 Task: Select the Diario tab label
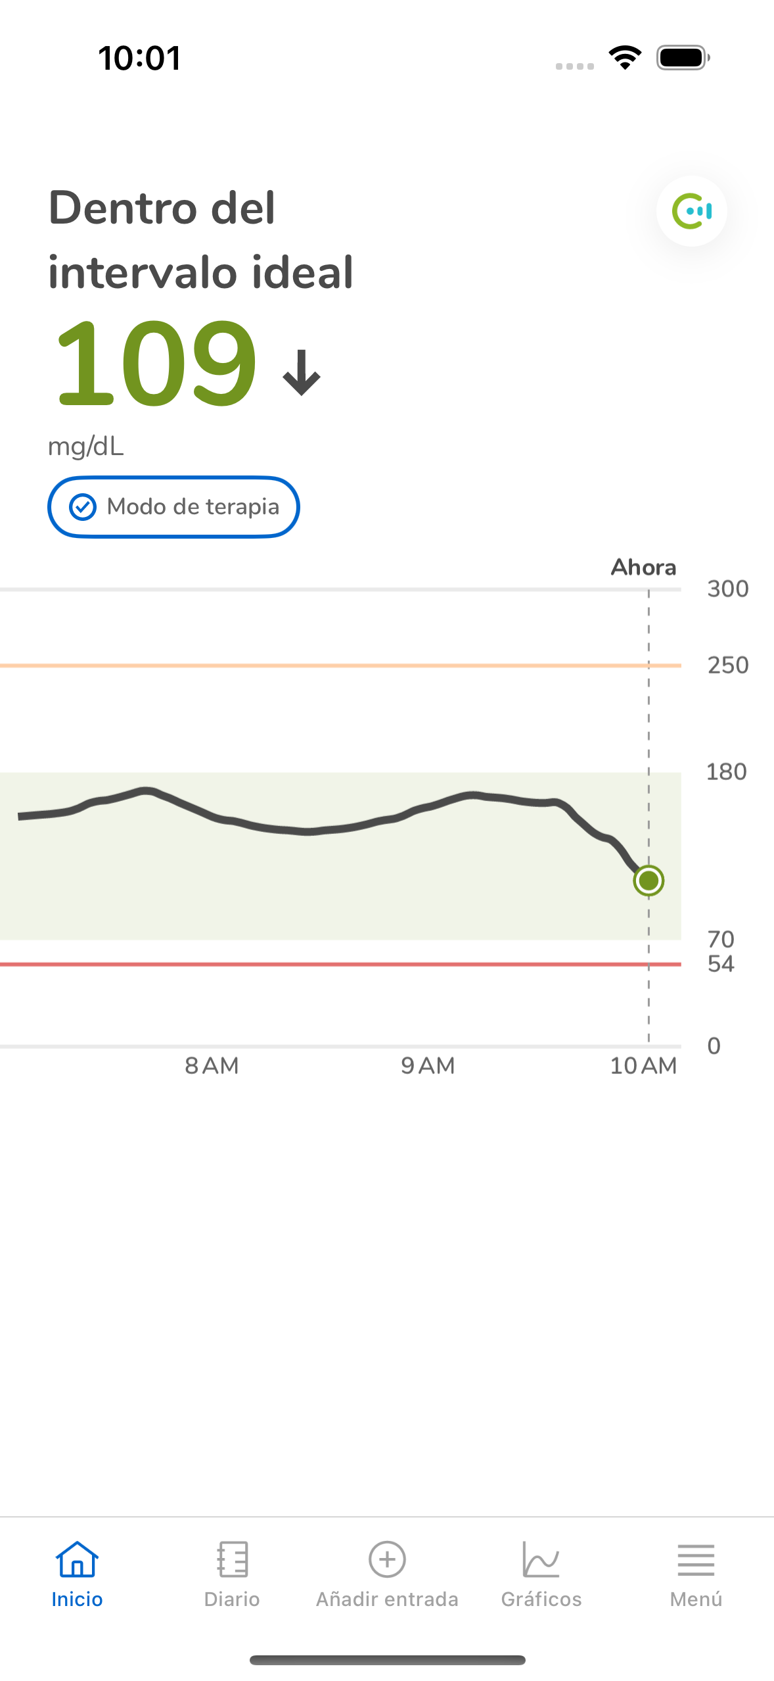click(x=232, y=1599)
